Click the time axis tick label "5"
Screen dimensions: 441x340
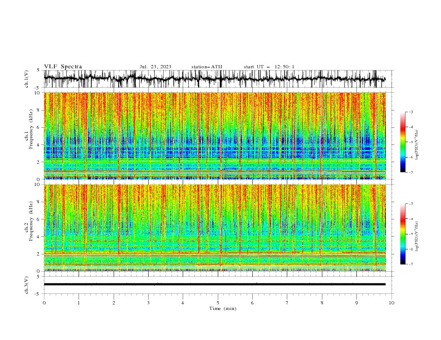[218, 303]
